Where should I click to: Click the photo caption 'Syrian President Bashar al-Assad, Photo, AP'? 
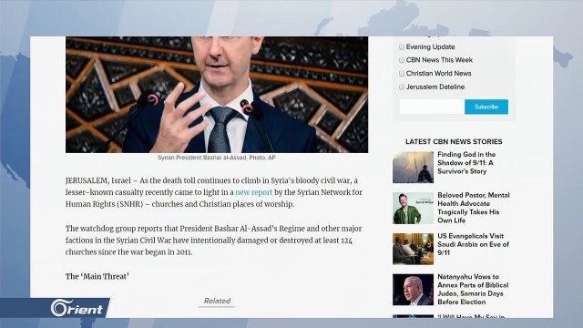point(217,158)
